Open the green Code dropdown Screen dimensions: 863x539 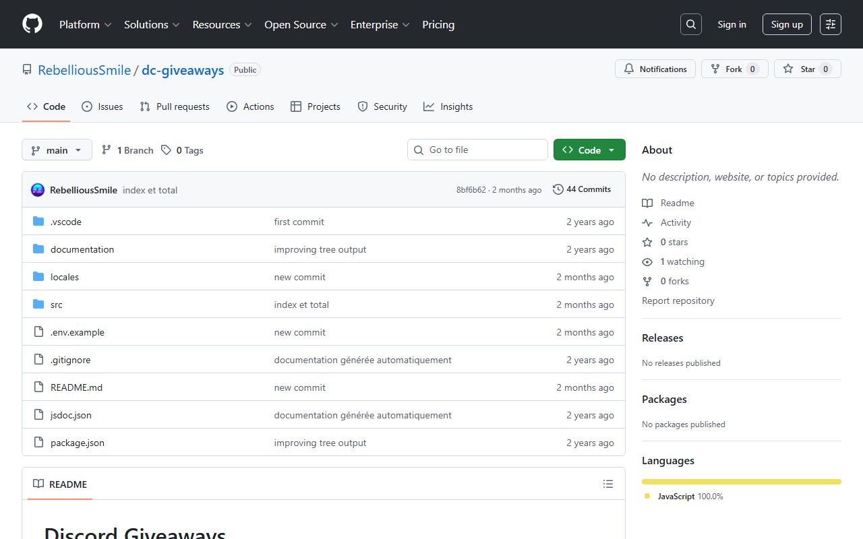(589, 150)
